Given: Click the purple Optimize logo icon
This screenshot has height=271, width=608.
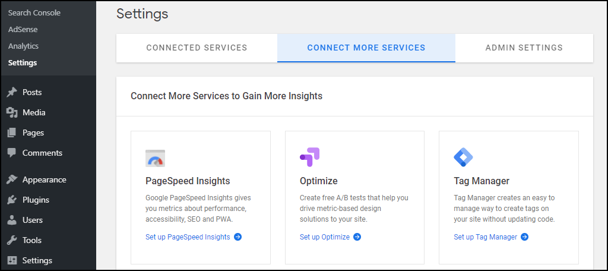Looking at the screenshot, I should 309,157.
